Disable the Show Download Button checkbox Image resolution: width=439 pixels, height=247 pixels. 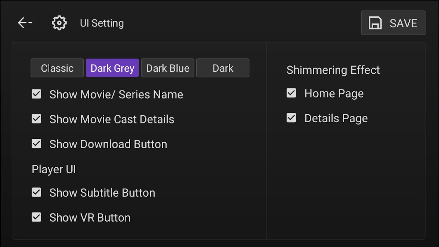click(36, 144)
